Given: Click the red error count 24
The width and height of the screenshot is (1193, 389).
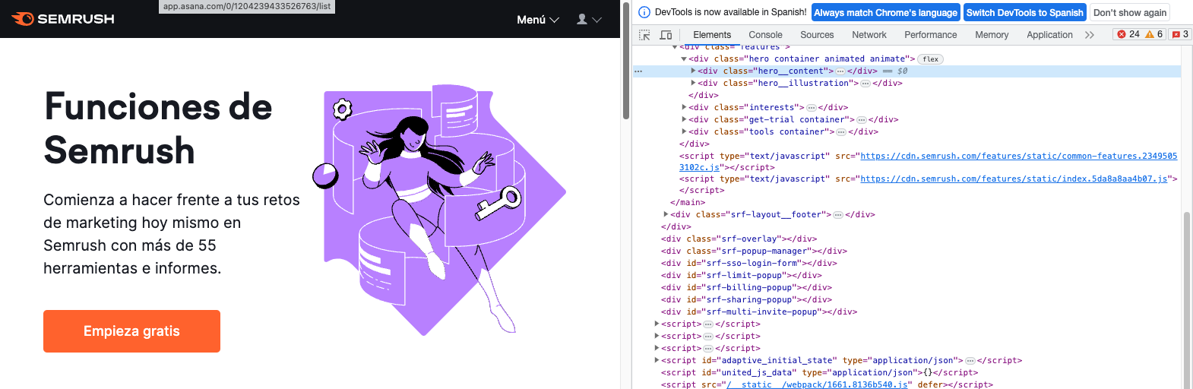Looking at the screenshot, I should (x=1128, y=34).
